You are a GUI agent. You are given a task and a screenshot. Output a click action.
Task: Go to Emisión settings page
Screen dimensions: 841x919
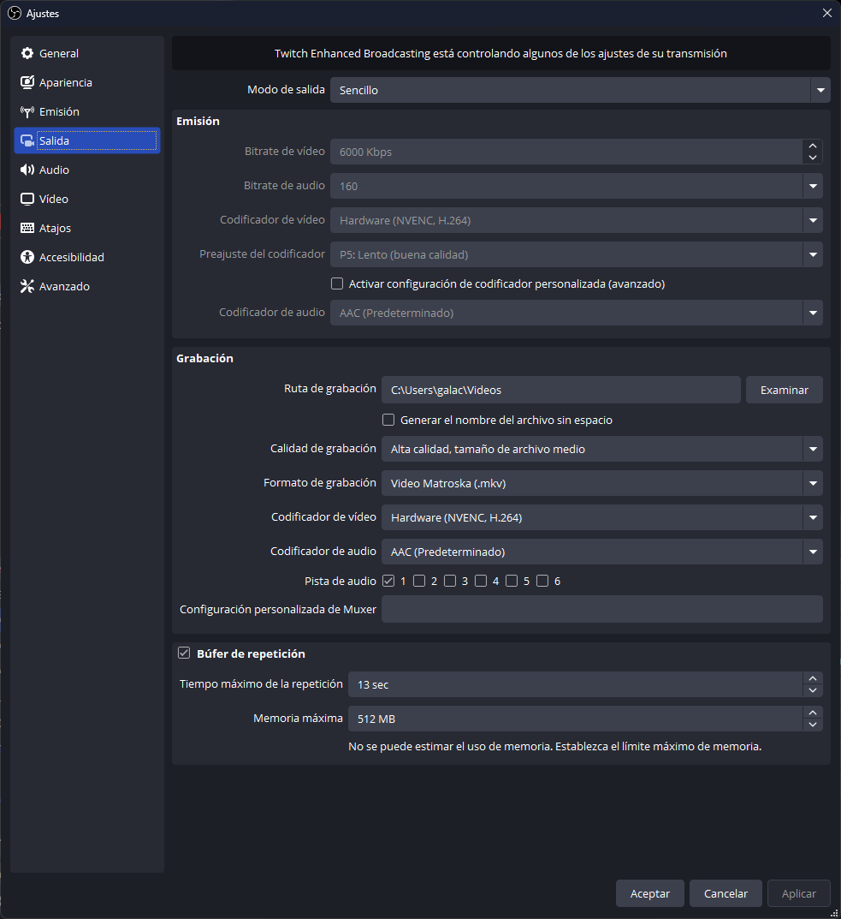tap(87, 111)
